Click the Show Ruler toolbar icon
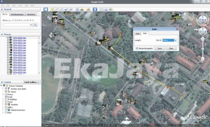210x127 pixels. (95, 9)
